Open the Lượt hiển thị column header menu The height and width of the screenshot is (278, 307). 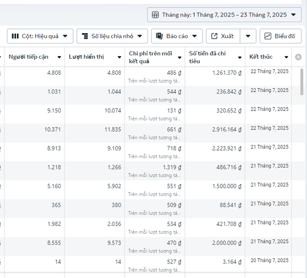point(120,58)
